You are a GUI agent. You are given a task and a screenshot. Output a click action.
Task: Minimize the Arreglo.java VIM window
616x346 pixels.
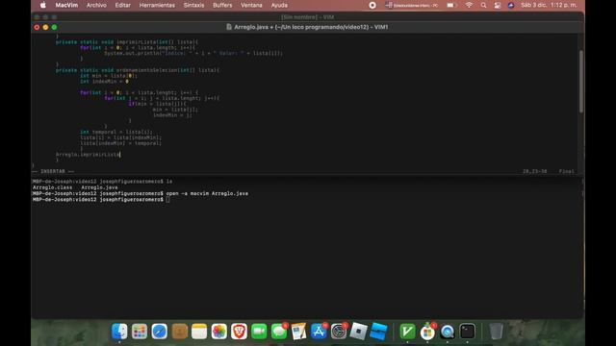coord(45,27)
